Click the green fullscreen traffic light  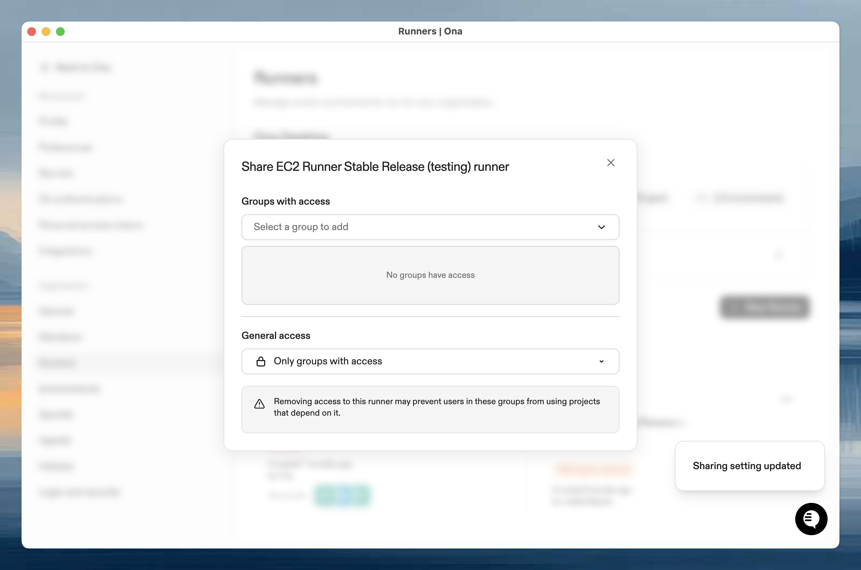click(60, 32)
